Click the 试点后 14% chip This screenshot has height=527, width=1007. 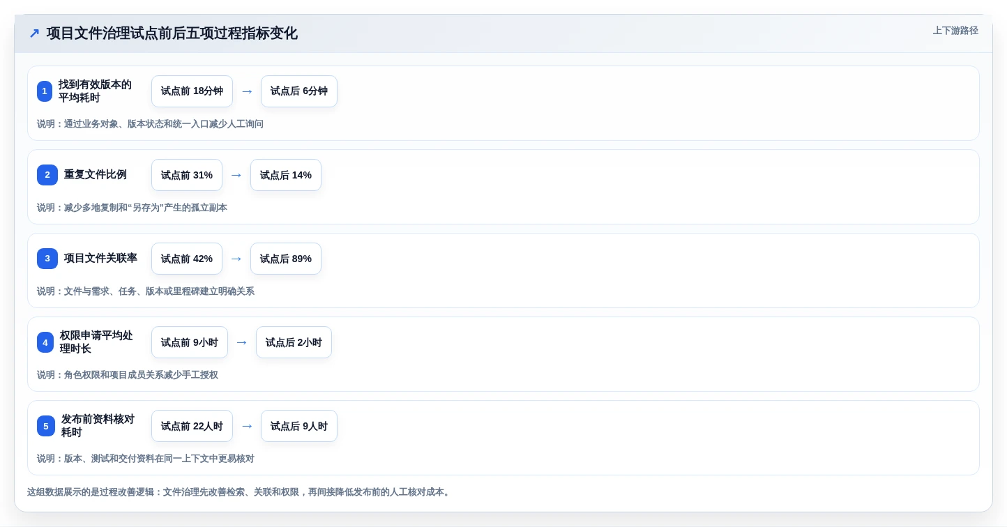coord(286,175)
